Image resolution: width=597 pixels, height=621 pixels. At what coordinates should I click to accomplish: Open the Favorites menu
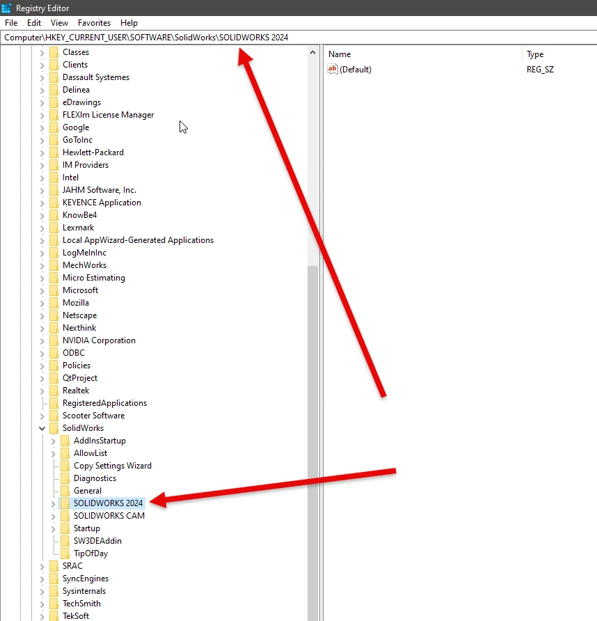94,23
